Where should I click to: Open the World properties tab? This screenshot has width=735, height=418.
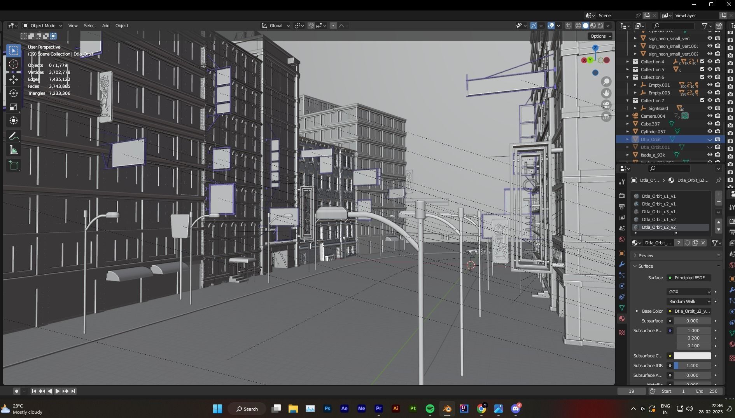point(622,239)
